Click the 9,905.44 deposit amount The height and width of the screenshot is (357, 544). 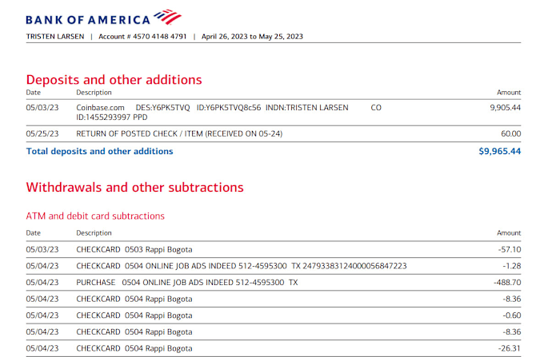505,108
